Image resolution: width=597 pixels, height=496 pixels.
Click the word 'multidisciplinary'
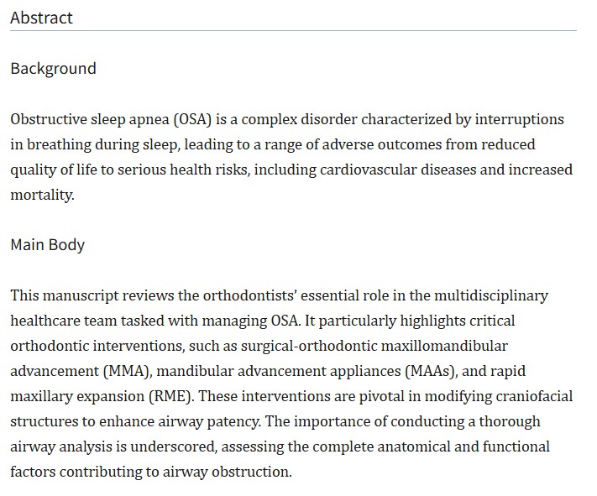[490, 295]
